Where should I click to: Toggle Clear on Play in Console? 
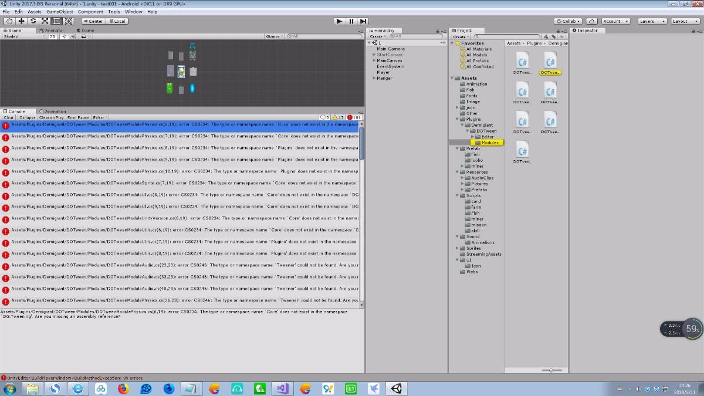pyautogui.click(x=52, y=117)
